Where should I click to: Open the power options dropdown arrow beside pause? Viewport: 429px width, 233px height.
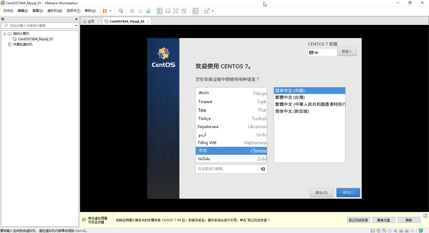[110, 11]
